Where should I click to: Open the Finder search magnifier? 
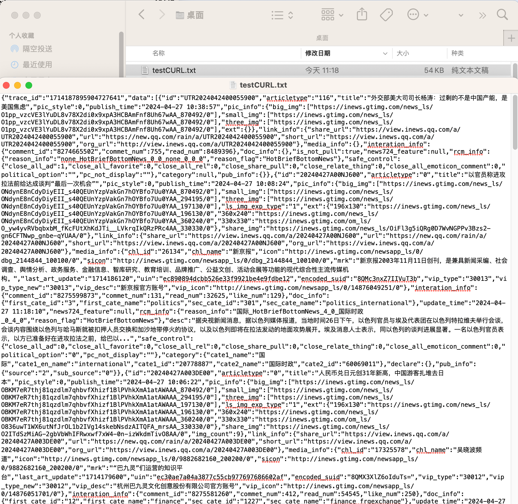pyautogui.click(x=502, y=15)
